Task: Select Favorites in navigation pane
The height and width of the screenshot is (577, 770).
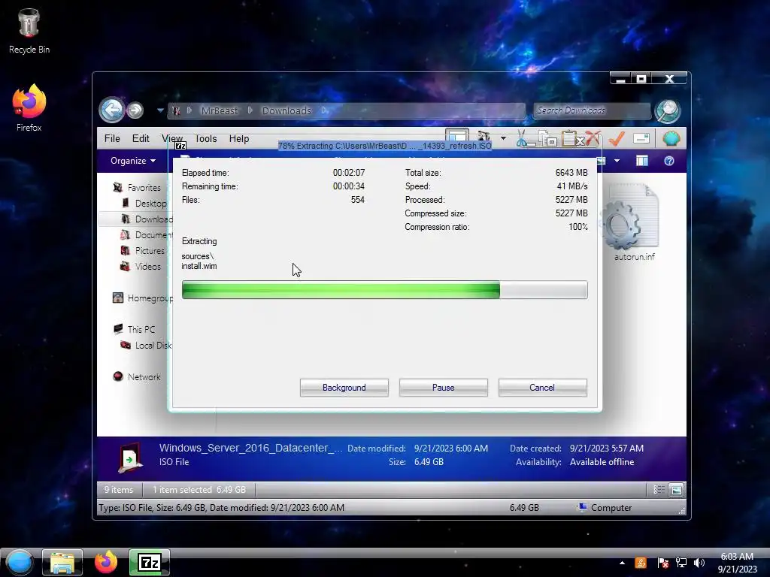Action: pyautogui.click(x=144, y=187)
